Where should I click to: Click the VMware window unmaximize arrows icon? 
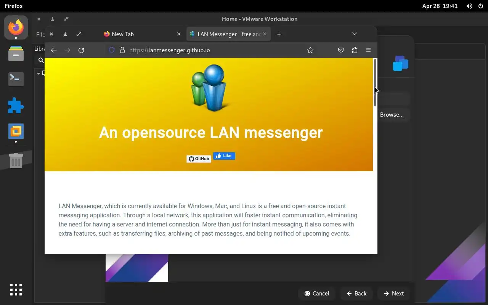(x=66, y=19)
